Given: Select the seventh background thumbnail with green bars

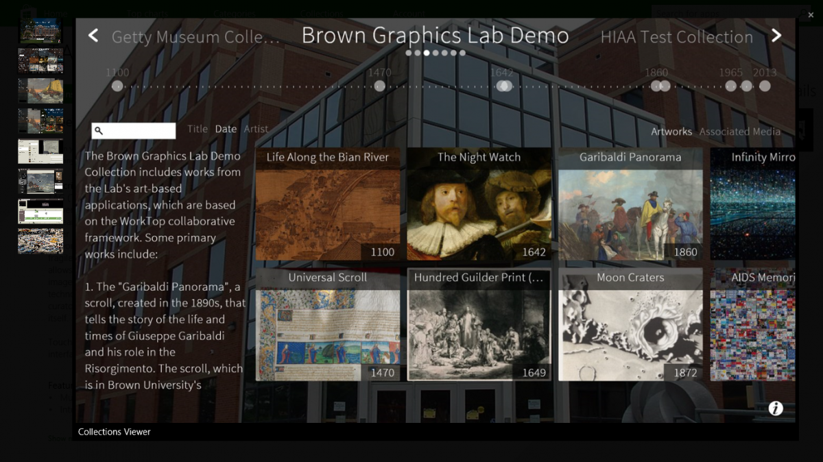Looking at the screenshot, I should click(40, 212).
